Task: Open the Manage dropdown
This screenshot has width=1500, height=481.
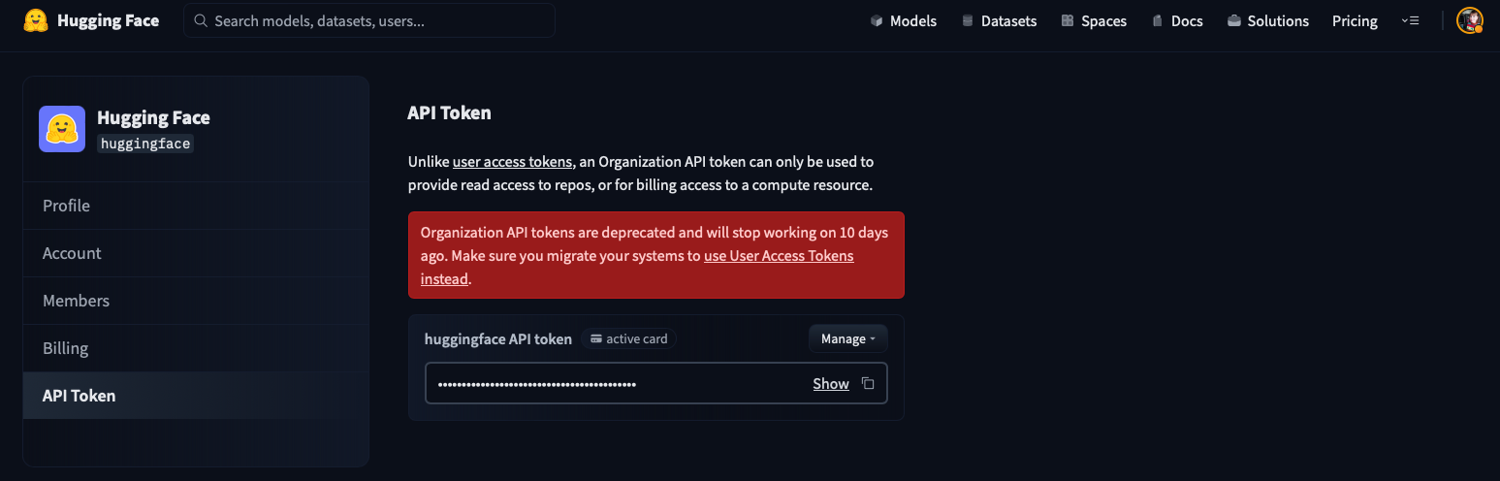Action: pyautogui.click(x=847, y=338)
